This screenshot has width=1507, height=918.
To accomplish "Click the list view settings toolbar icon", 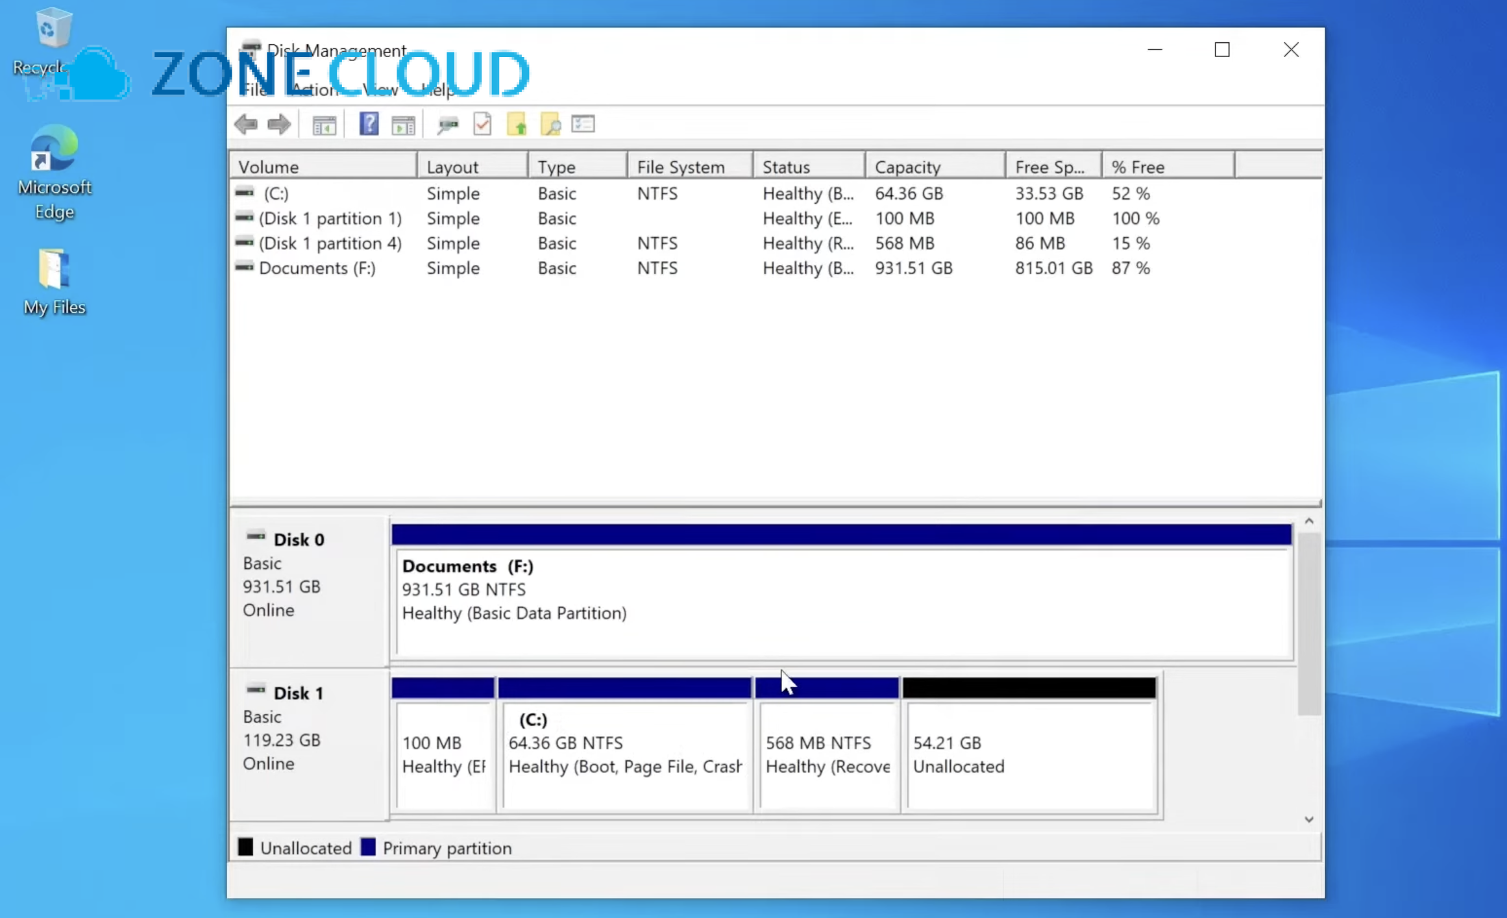I will click(x=583, y=123).
